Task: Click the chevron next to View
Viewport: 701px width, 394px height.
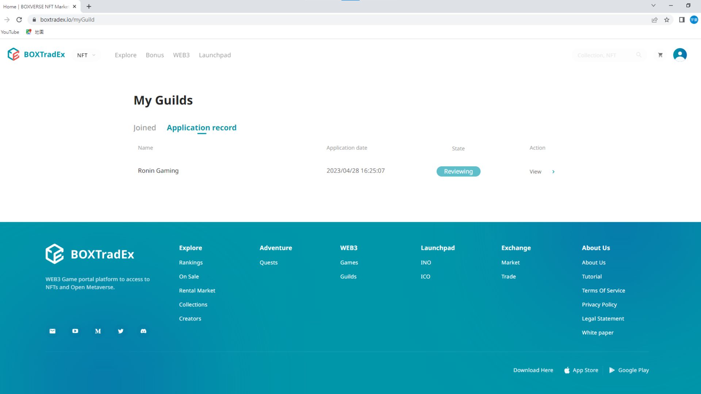Action: click(553, 172)
